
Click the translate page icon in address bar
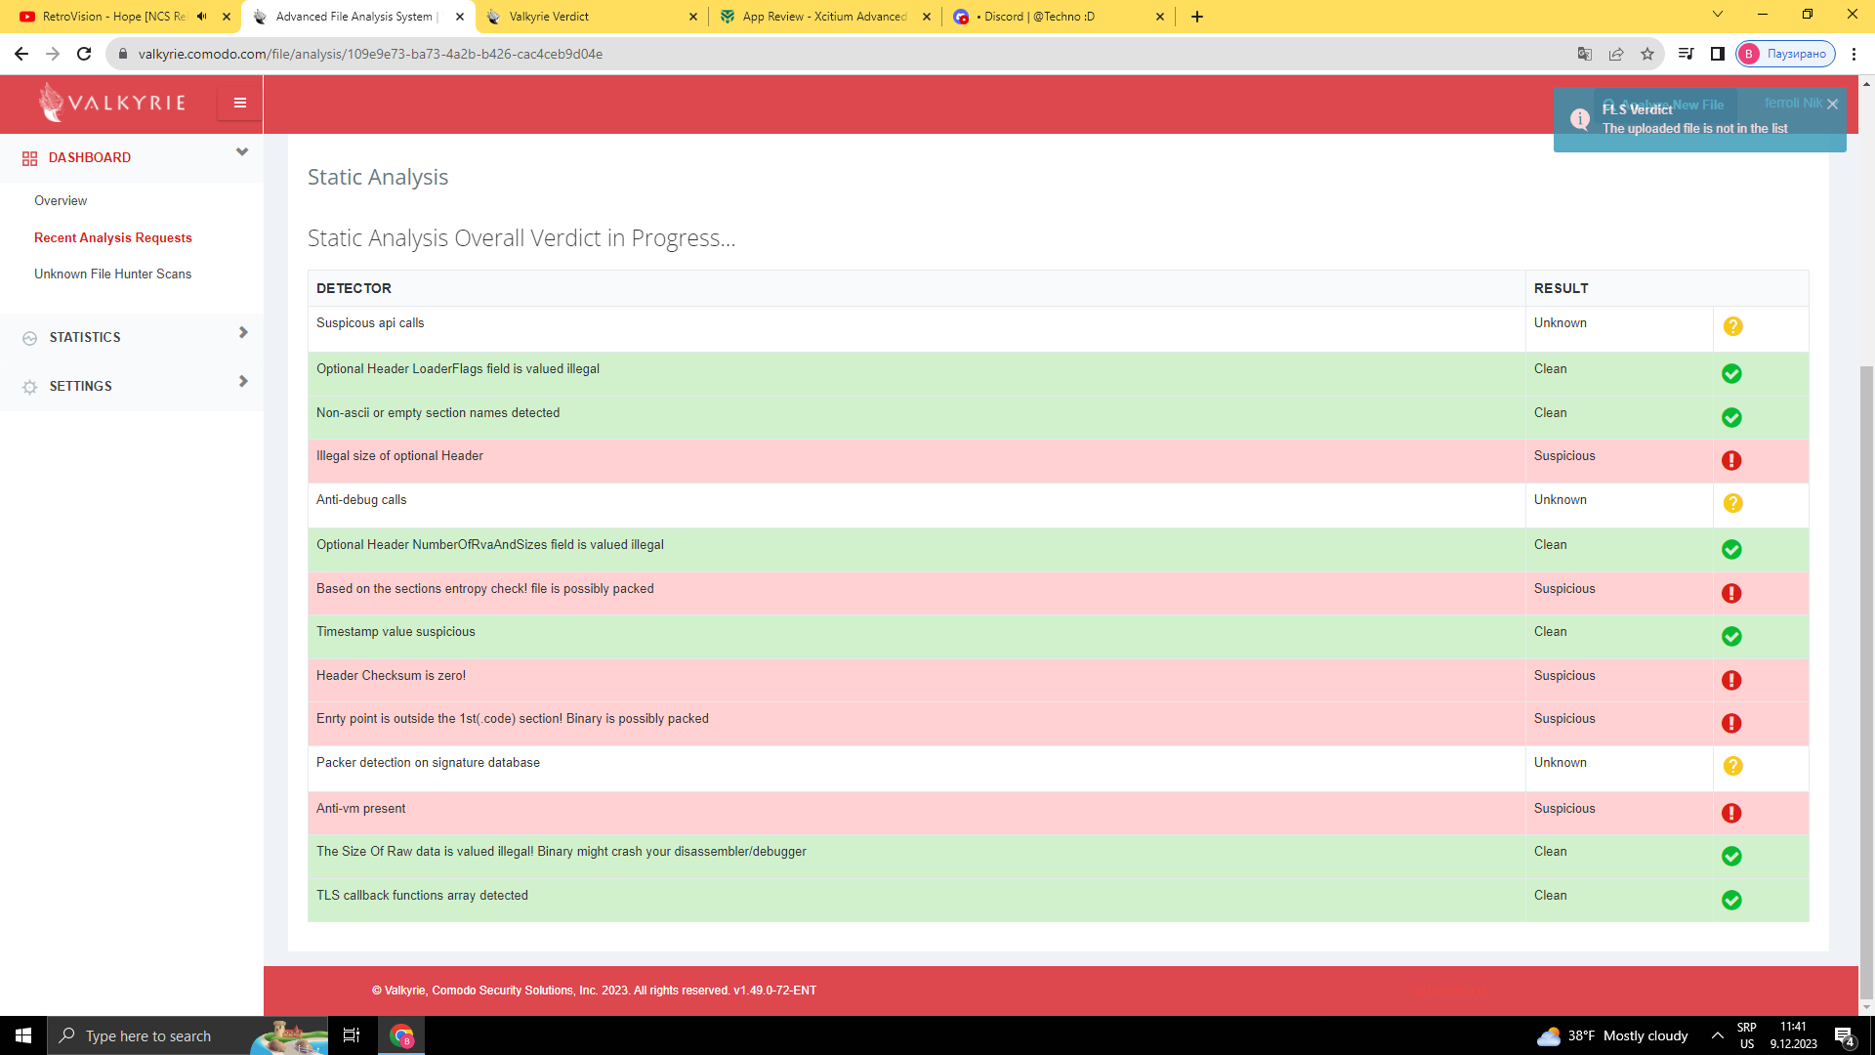point(1585,54)
